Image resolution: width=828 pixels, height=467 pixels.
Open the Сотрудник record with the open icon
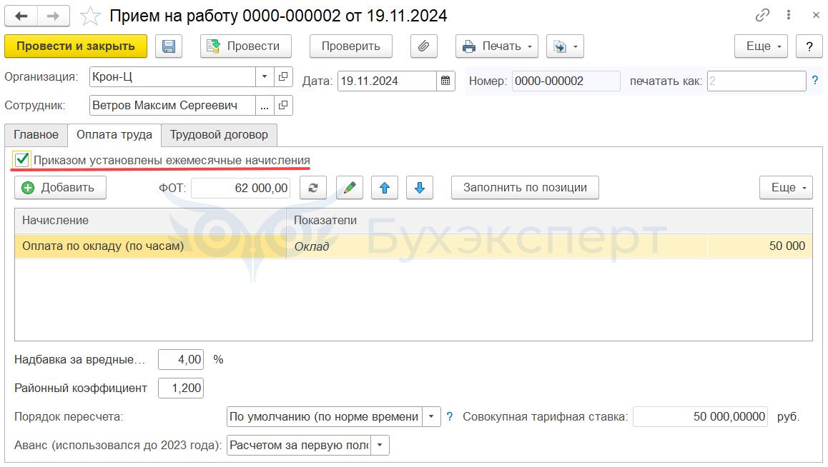[x=283, y=106]
